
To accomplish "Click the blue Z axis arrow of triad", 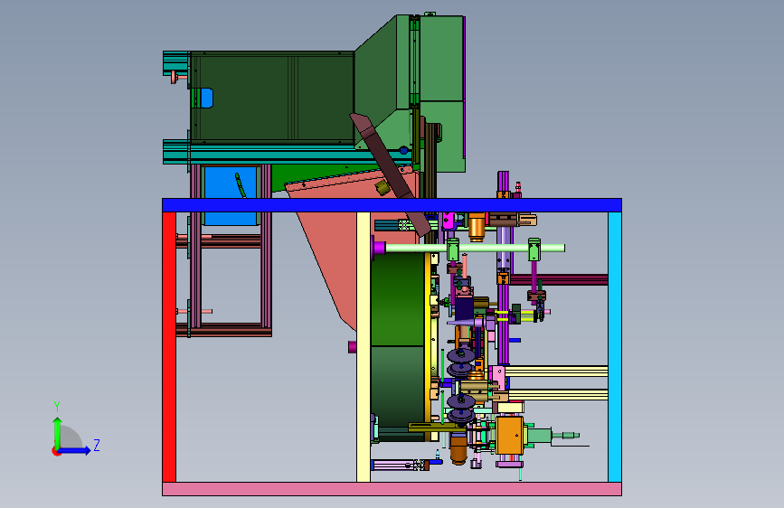I will pos(75,450).
